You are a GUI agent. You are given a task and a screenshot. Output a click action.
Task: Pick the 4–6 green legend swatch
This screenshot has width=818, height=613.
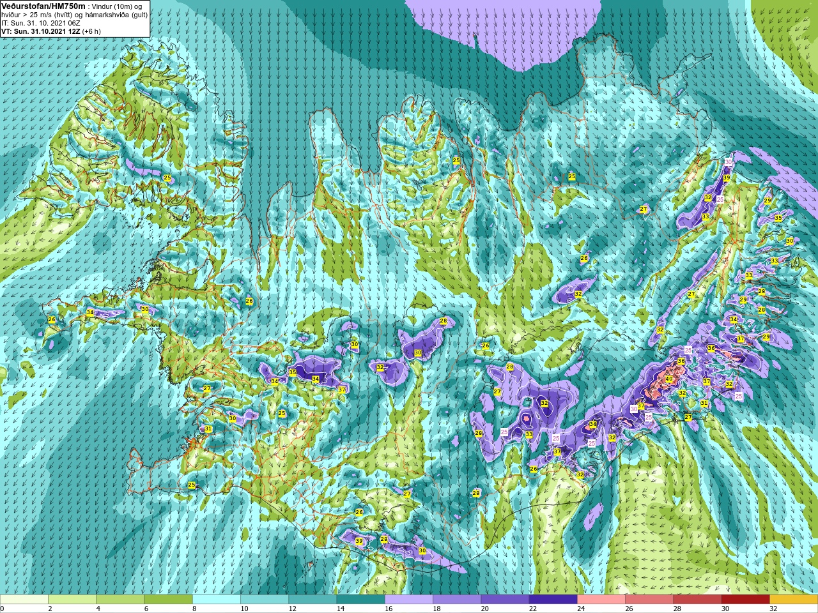click(x=120, y=600)
